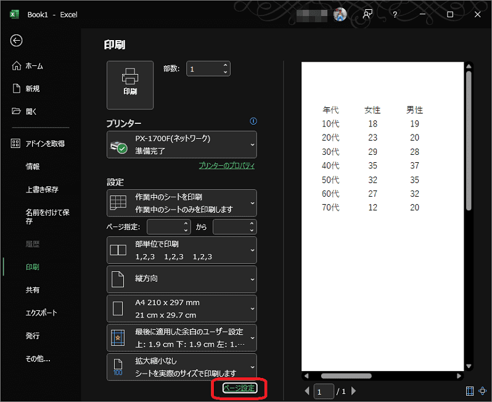The height and width of the screenshot is (402, 492).
Task: Click the printer info icon
Action: tap(253, 121)
